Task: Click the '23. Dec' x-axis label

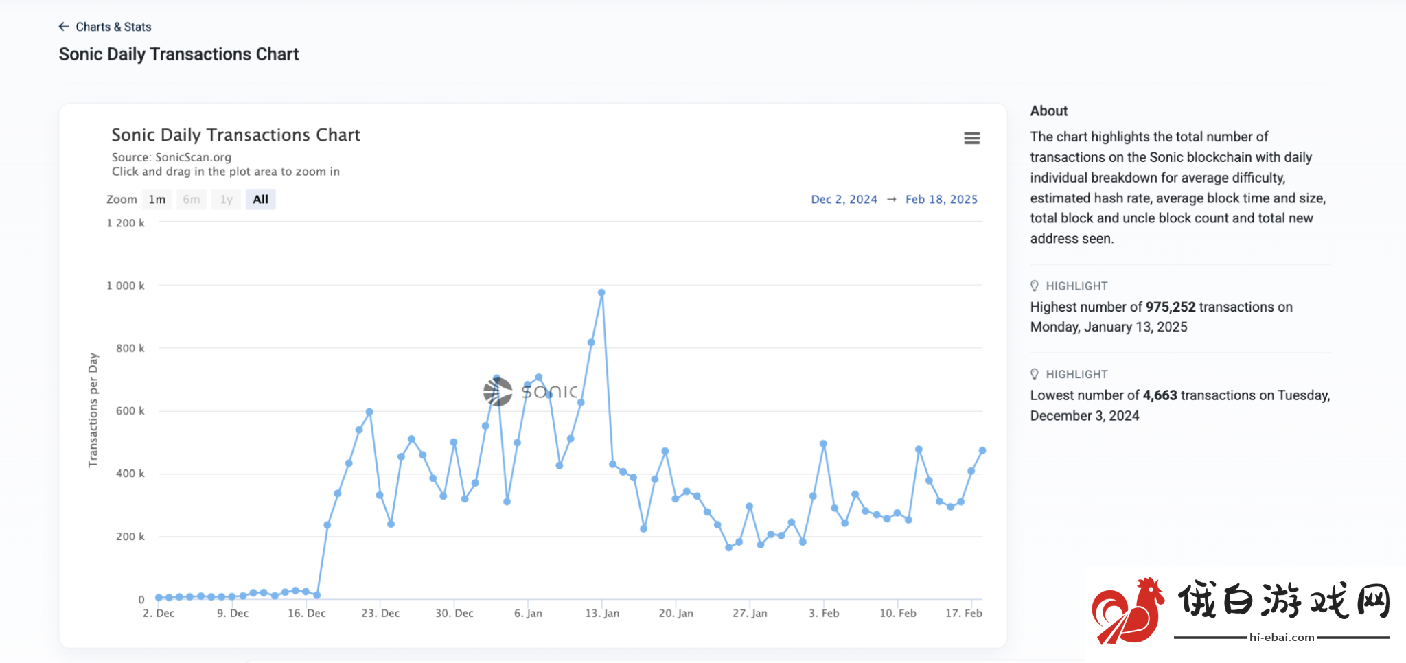Action: click(380, 614)
